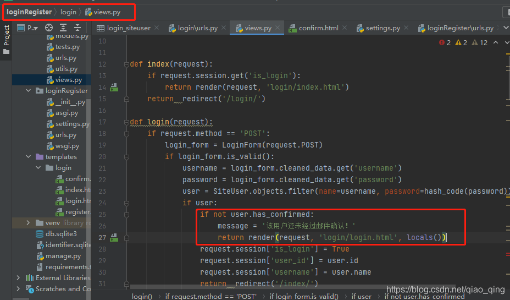
Task: Expand the venv library folder
Action: [x=28, y=223]
